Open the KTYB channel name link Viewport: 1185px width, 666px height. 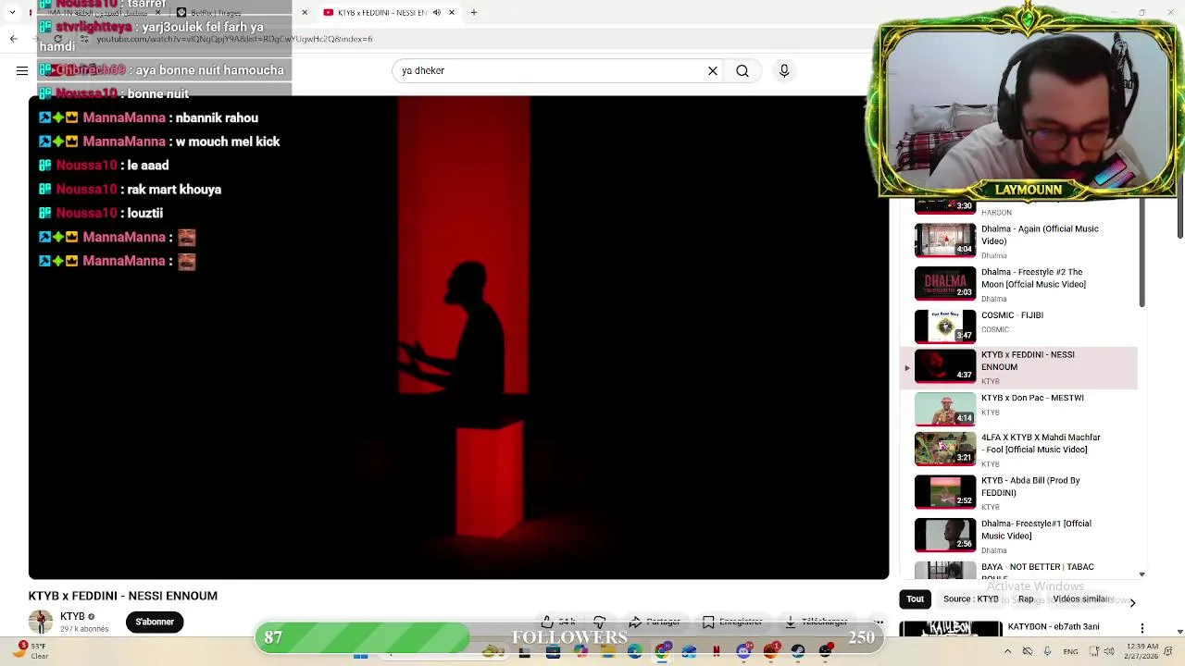tap(72, 616)
